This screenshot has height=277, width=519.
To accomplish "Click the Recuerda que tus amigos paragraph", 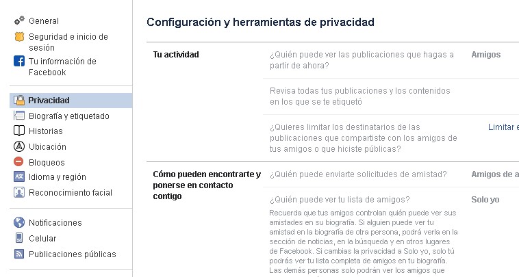I will (364, 243).
